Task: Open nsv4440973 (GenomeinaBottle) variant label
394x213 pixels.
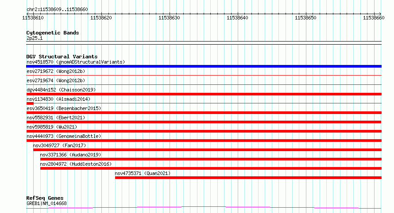Action: pos(64,136)
